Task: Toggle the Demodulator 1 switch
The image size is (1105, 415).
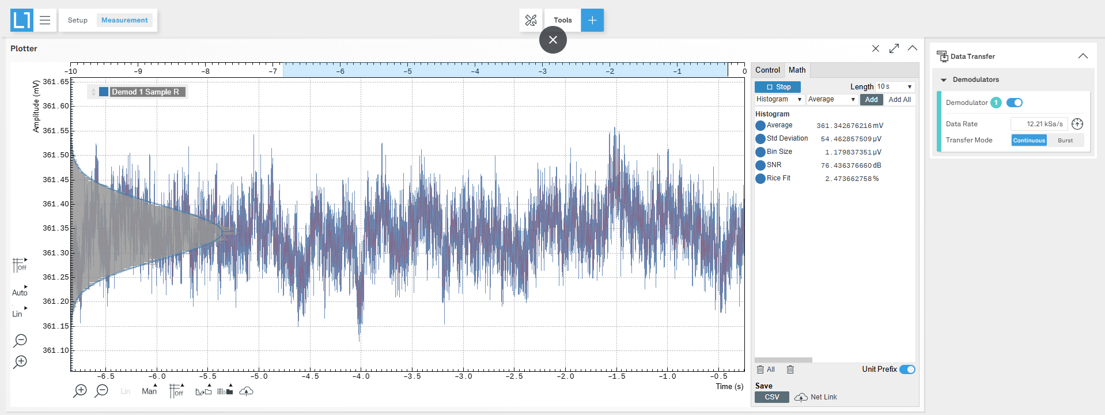Action: click(x=1014, y=103)
